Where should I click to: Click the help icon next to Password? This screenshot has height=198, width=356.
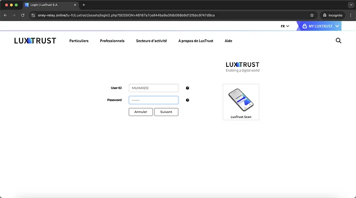(x=187, y=100)
